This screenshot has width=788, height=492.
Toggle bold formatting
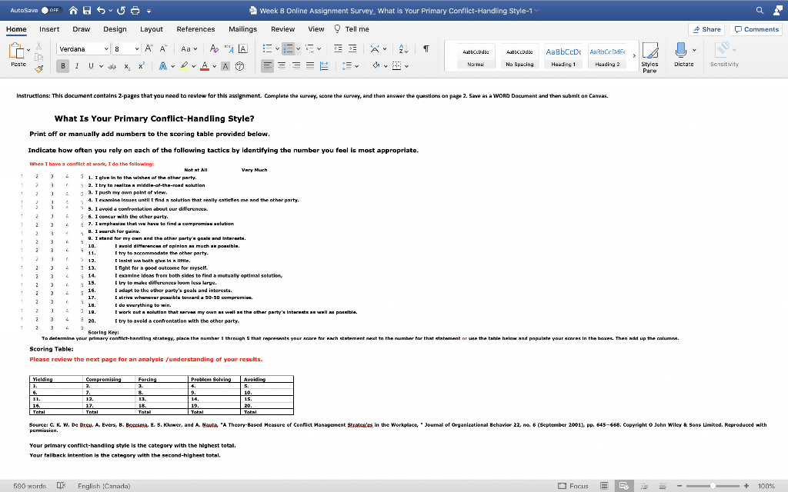(63, 66)
